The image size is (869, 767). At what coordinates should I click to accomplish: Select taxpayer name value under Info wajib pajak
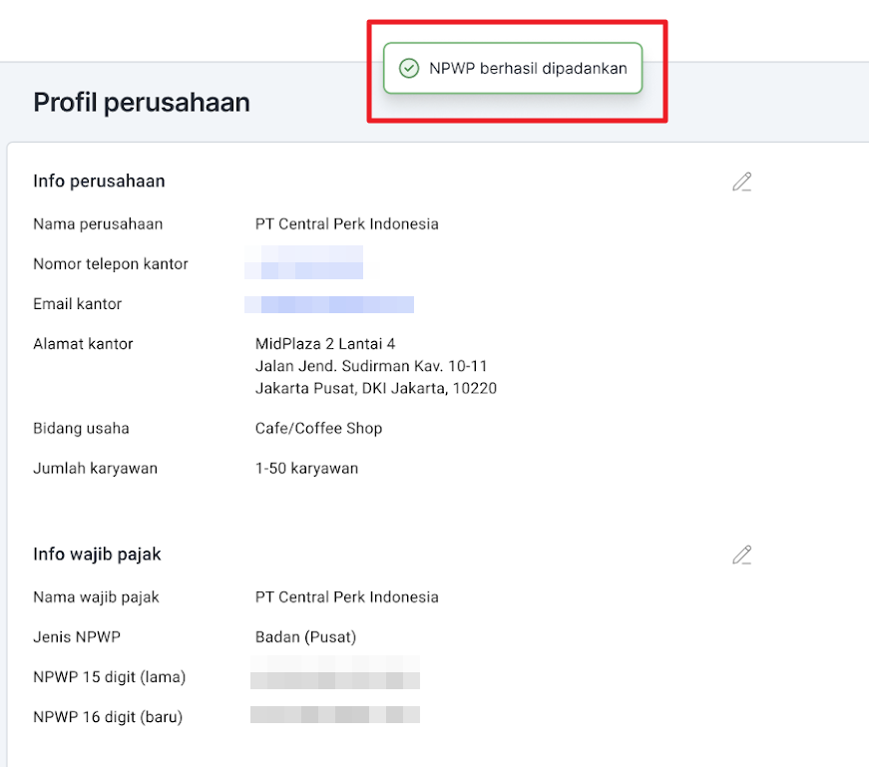(x=347, y=596)
